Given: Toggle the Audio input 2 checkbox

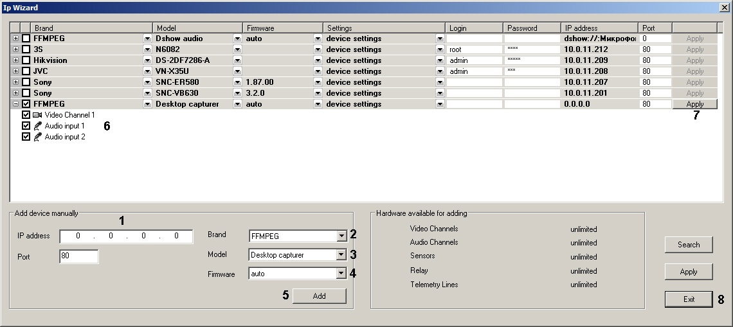Looking at the screenshot, I should point(26,137).
